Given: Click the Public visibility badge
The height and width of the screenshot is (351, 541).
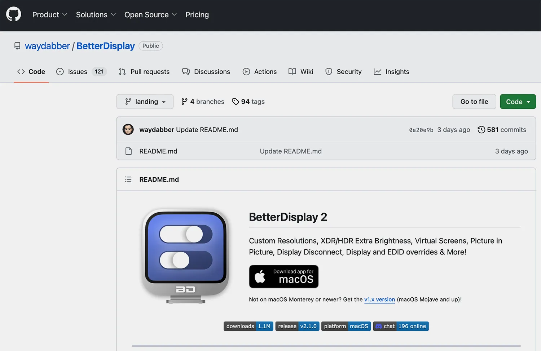Looking at the screenshot, I should (x=151, y=46).
